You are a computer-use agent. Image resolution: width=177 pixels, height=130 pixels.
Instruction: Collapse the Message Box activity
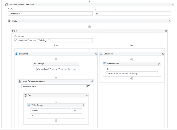[159, 64]
